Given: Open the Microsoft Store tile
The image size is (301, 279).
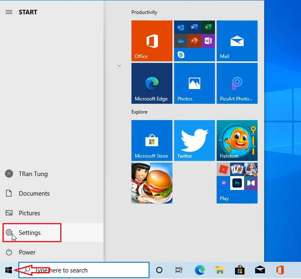Looking at the screenshot, I should click(x=152, y=140).
